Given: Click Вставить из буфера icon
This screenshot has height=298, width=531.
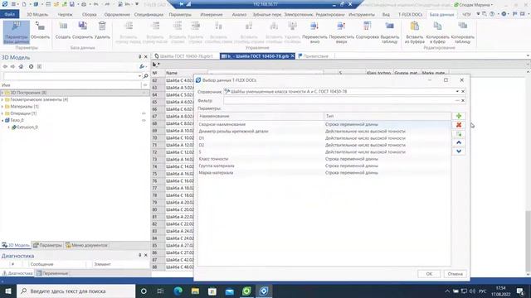Looking at the screenshot, I should [x=415, y=32].
